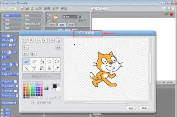Click the shrink image icon in paint editor
The width and height of the screenshot is (177, 117).
31,40
